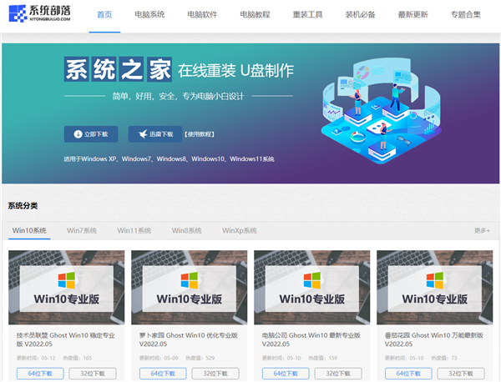Viewport: 501px width, 382px height.
Task: Switch to Win11系统 tab
Action: pyautogui.click(x=134, y=230)
